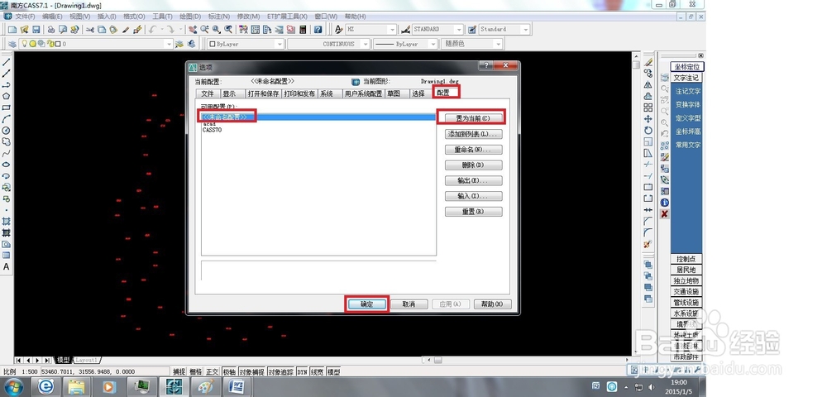Click the Cut (scissors) icon
This screenshot has width=827, height=397.
coord(90,30)
